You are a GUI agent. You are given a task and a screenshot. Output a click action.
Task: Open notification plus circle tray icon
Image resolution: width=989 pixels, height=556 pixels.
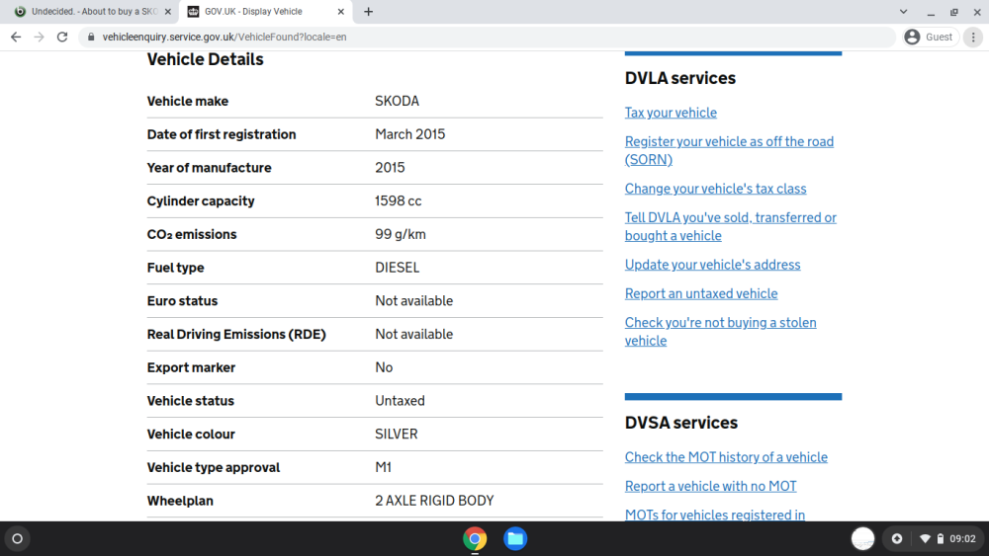[x=896, y=539]
